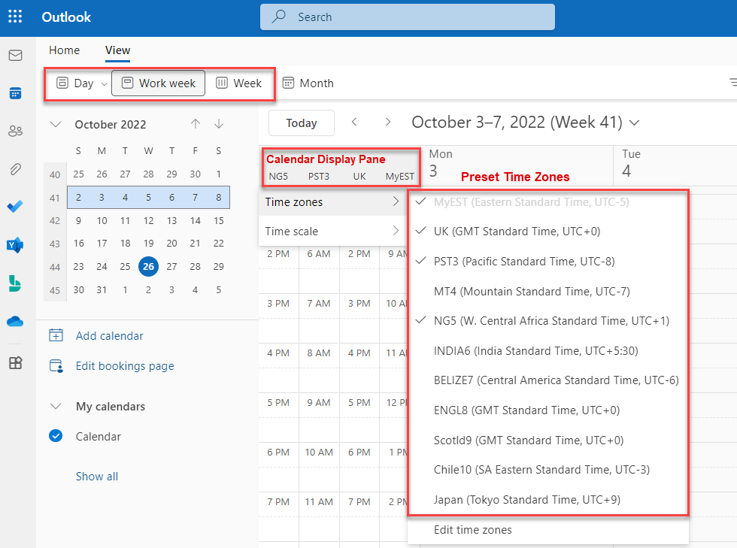Click the Edit bookings page icon
Image resolution: width=737 pixels, height=548 pixels.
(56, 365)
